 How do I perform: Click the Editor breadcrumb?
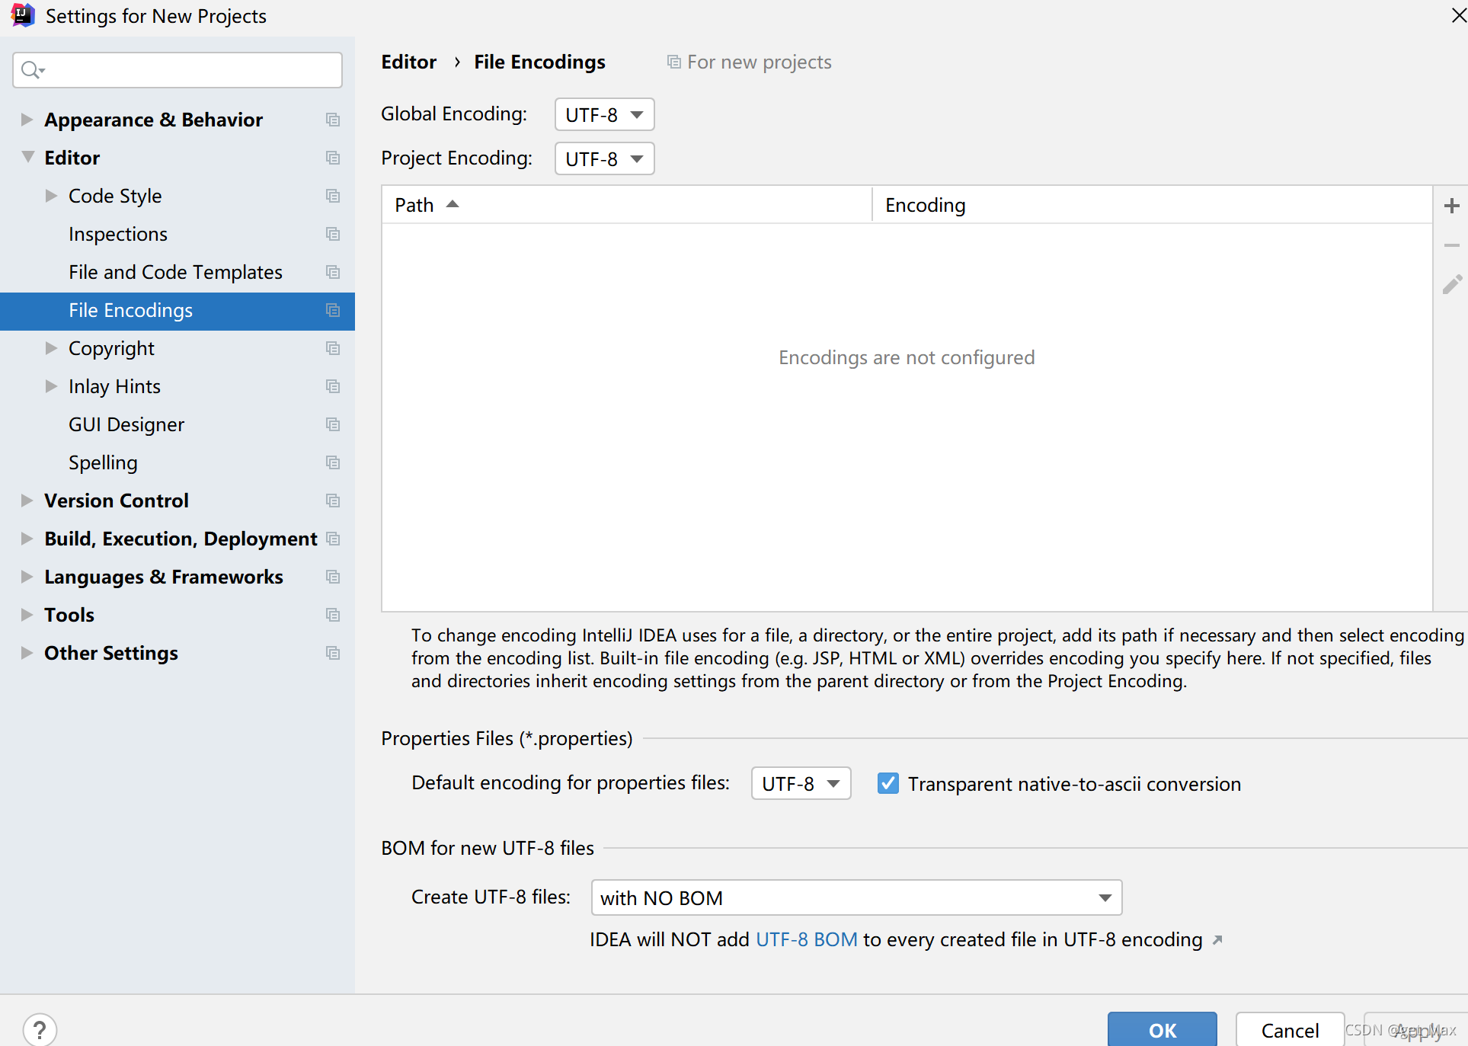click(409, 62)
